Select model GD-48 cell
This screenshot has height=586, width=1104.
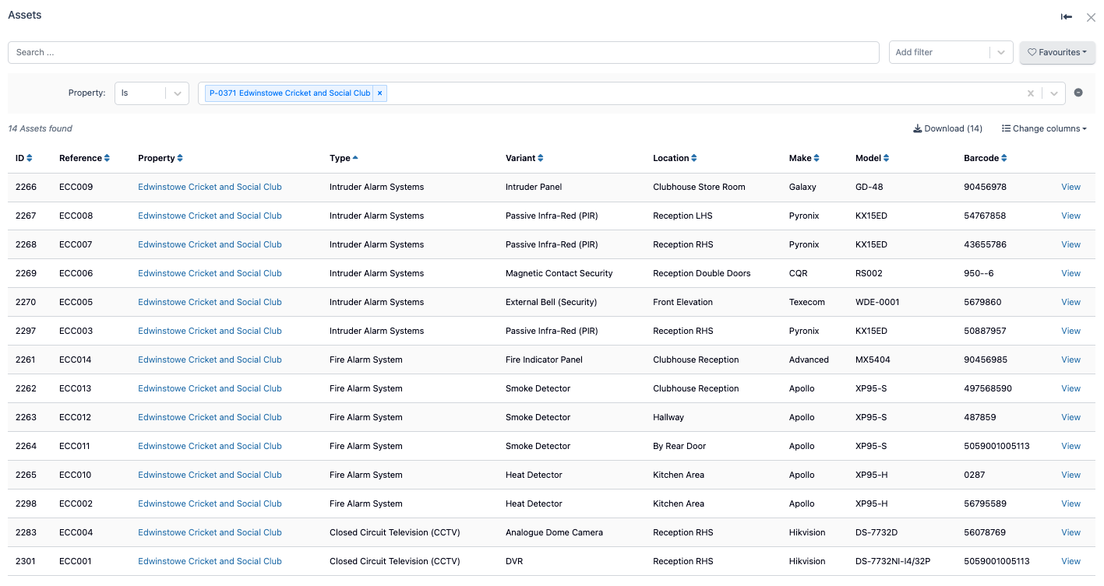coord(870,187)
